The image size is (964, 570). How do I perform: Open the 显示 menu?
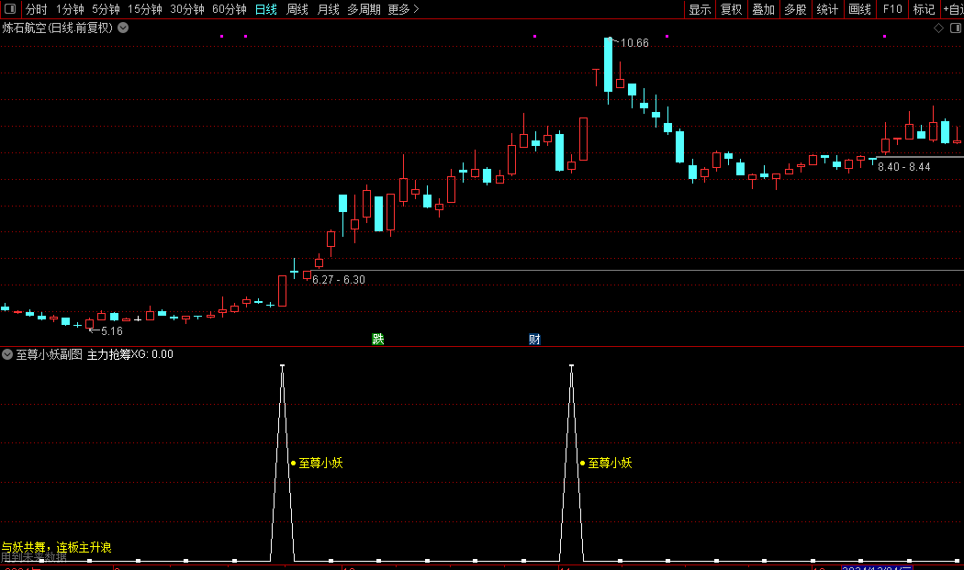[x=700, y=9]
